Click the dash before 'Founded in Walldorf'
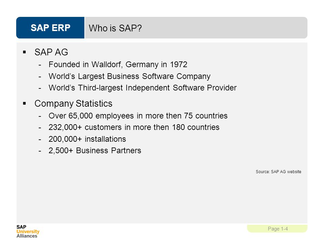 click(40, 65)
